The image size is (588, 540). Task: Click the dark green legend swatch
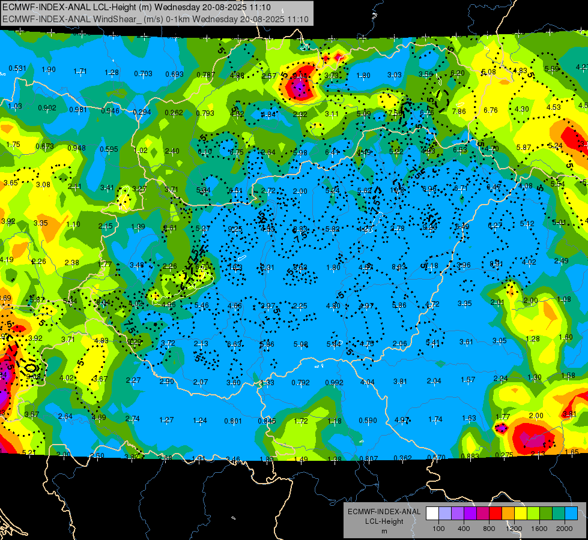click(x=545, y=514)
